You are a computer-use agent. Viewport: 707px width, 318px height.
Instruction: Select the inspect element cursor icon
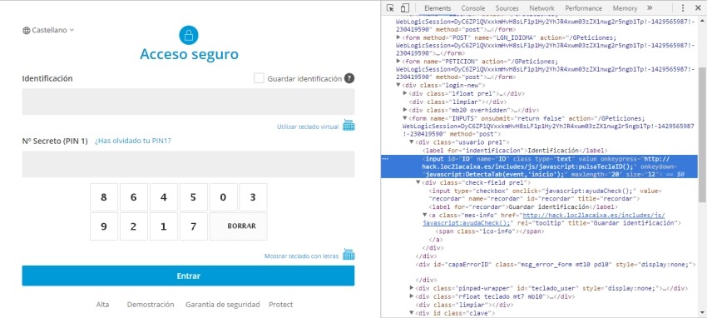(390, 8)
